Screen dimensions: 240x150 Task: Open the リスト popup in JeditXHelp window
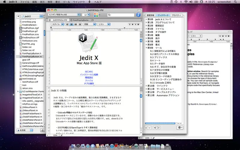click(x=104, y=24)
